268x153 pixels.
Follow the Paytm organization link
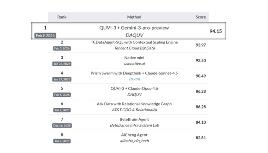click(x=134, y=79)
